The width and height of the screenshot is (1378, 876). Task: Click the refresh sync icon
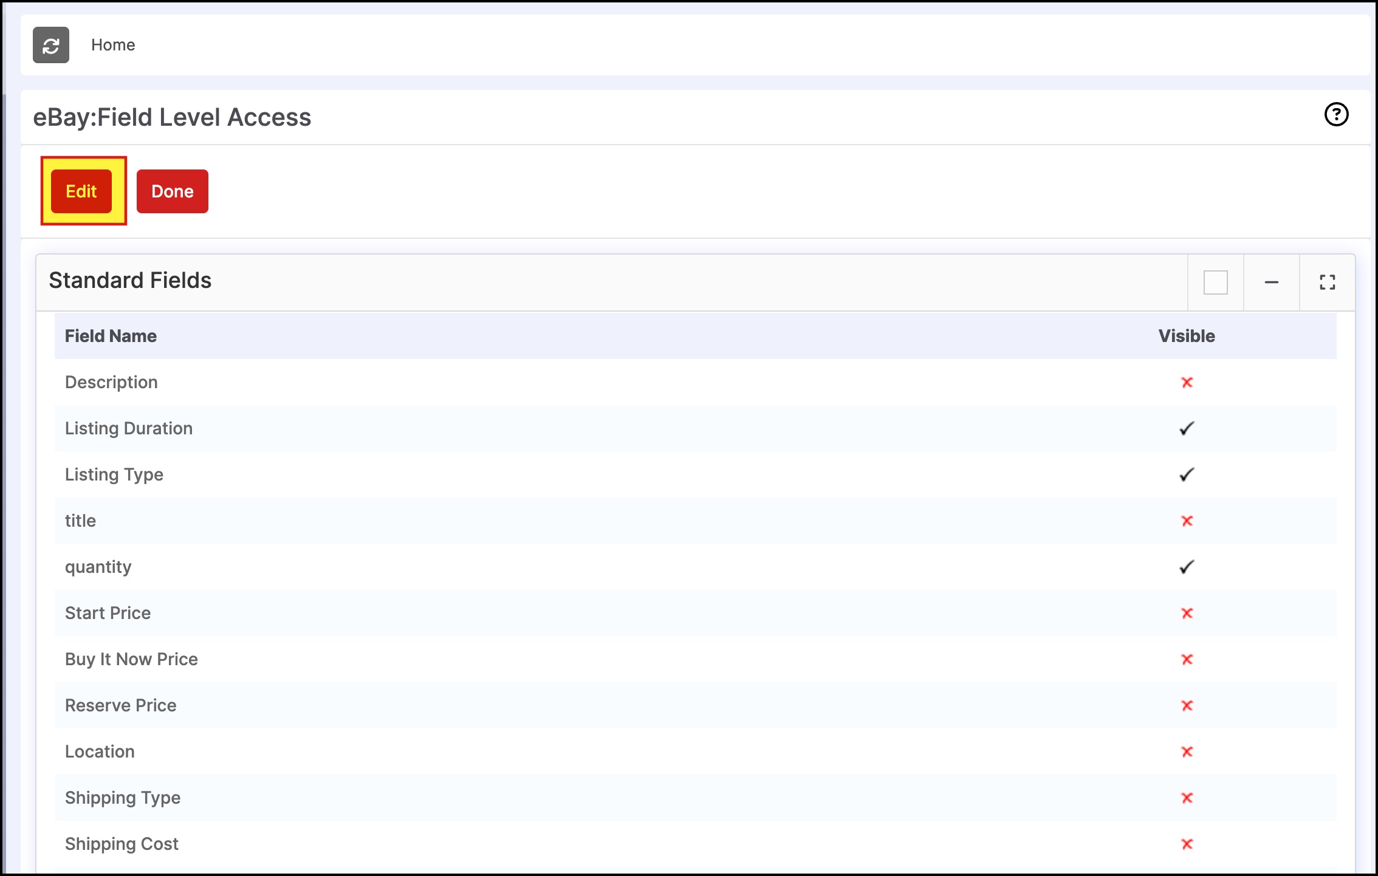(x=51, y=45)
